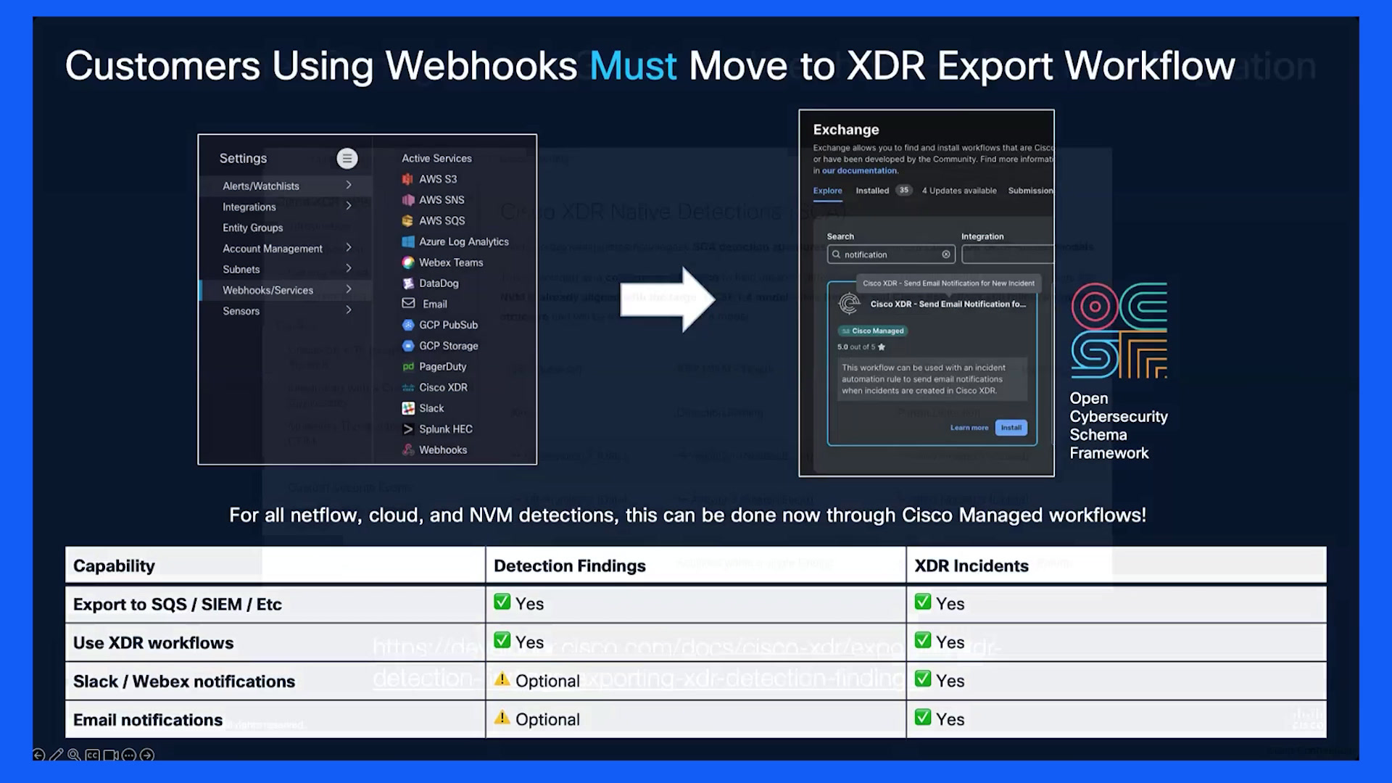Install the Send Email Notification workflow

pyautogui.click(x=1011, y=428)
